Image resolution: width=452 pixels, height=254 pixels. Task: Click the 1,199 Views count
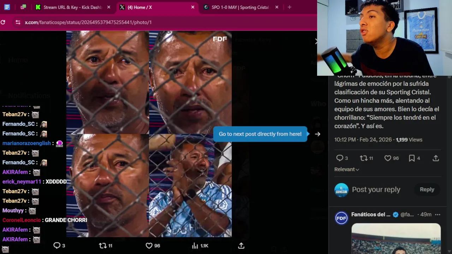(x=409, y=140)
